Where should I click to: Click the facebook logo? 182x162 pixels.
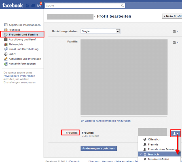pyautogui.click(x=12, y=5)
